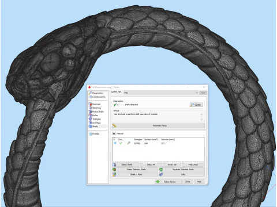Toggle visibility eye of the shell row
The image size is (277, 207).
click(x=115, y=143)
